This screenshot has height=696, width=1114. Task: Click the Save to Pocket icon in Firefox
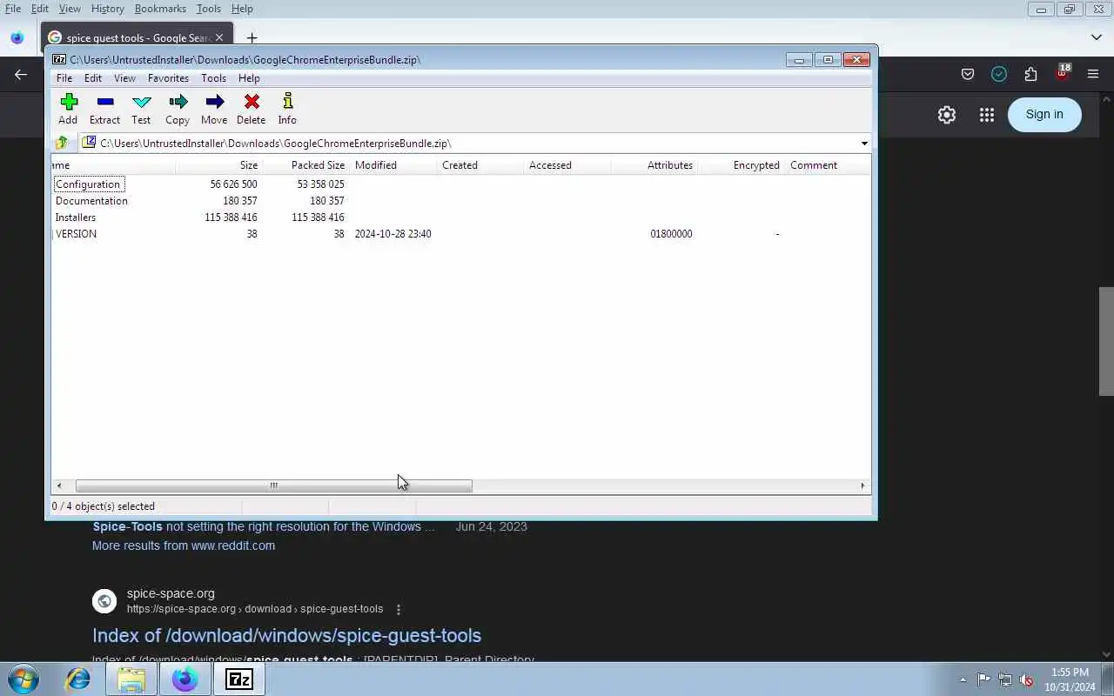click(x=968, y=74)
